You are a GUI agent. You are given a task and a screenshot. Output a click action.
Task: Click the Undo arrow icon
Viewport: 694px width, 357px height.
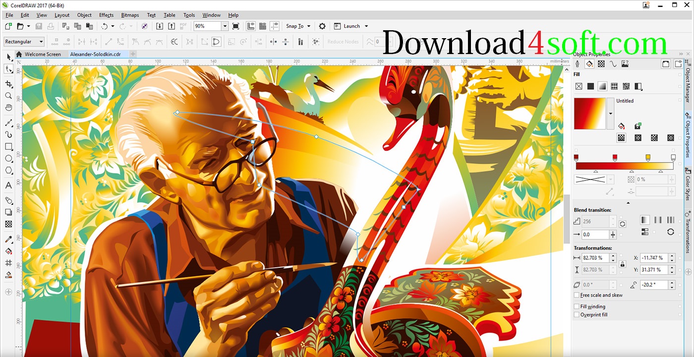[104, 26]
